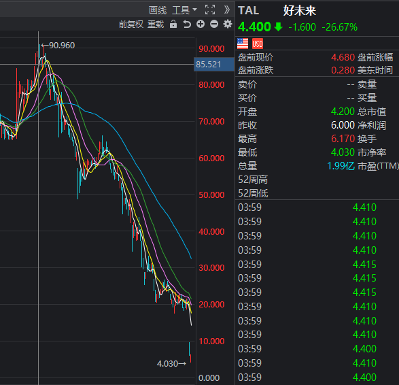Click the green down arrow price indicator
This screenshot has height=385, width=399.
(x=279, y=27)
